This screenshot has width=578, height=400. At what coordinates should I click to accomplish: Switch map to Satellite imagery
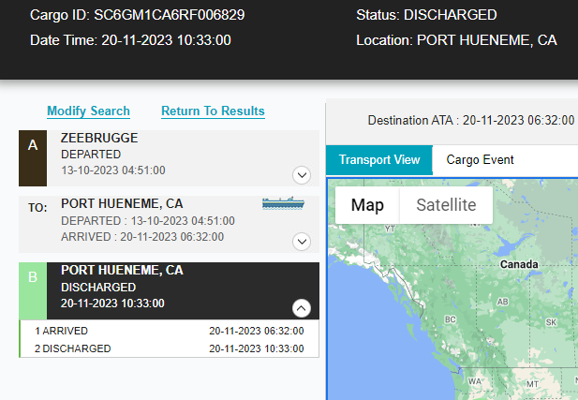coord(446,205)
